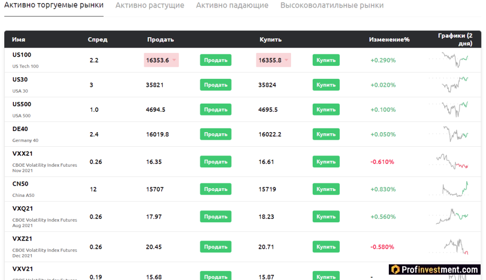Click the US100 sell price 16353.6
The image size is (486, 280).
tap(161, 60)
